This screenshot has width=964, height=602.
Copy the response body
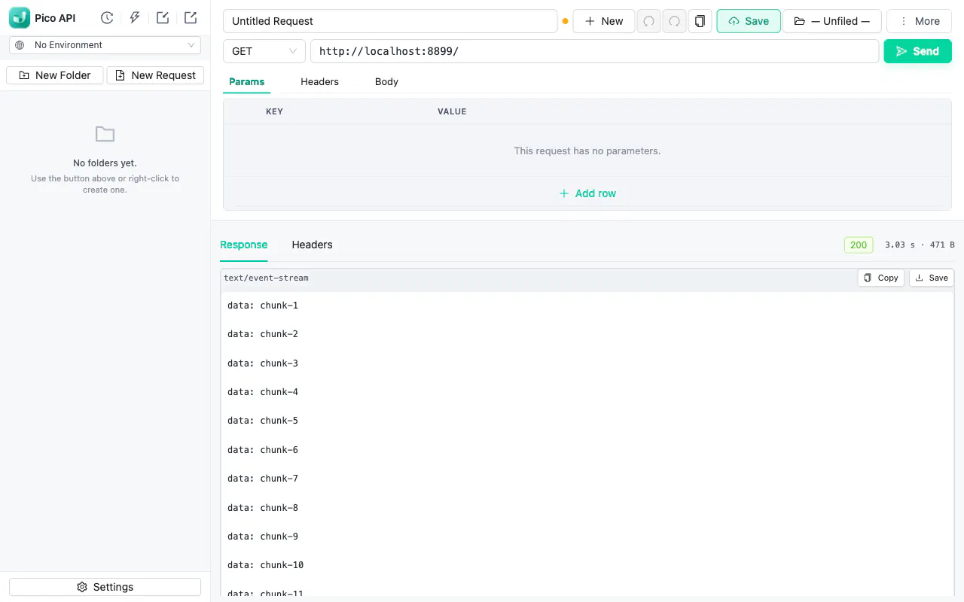(881, 278)
